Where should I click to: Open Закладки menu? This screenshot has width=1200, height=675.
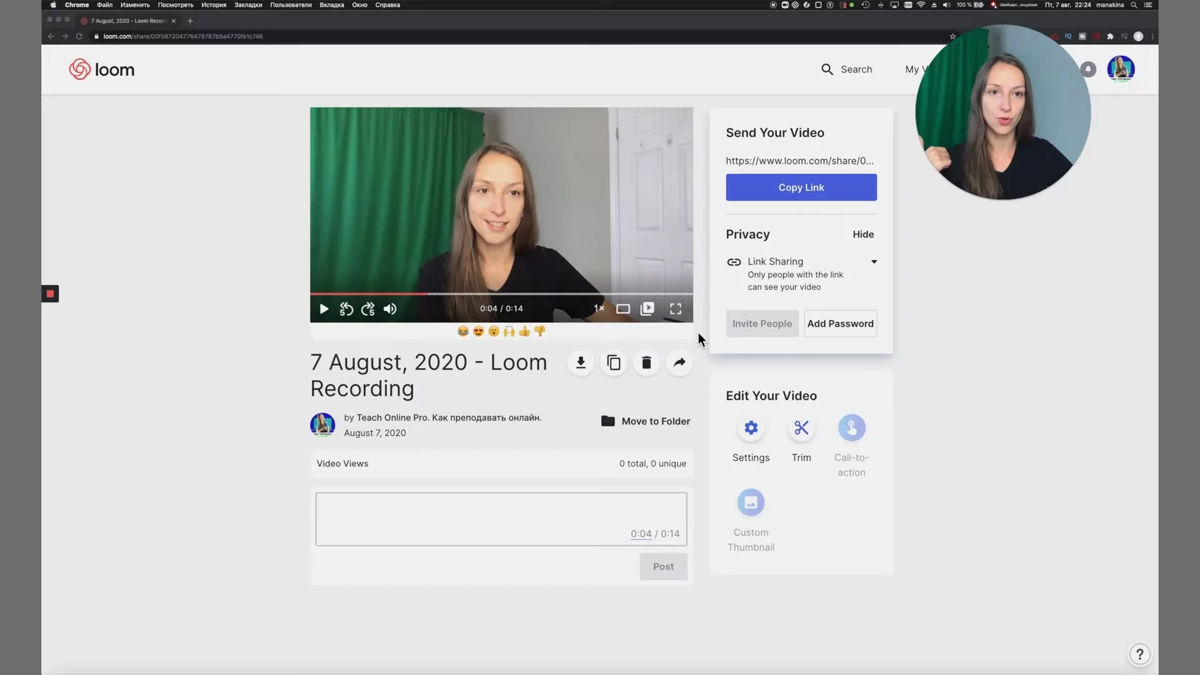point(248,5)
